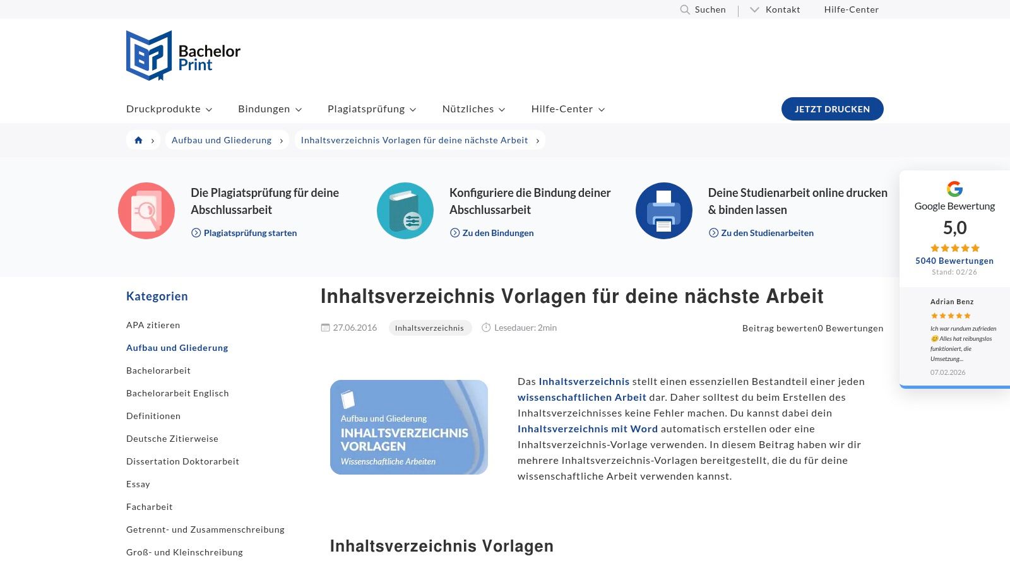Click the search magnifier icon

click(x=684, y=9)
